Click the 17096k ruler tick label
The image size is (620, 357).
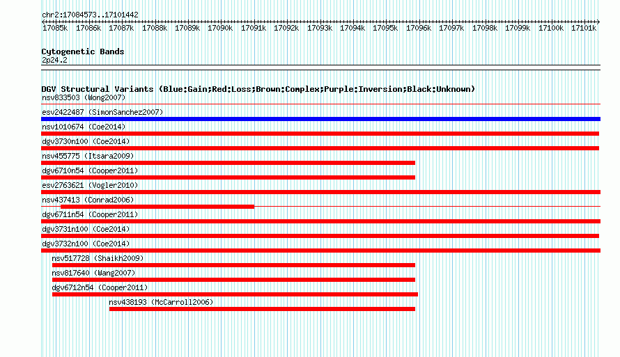click(x=419, y=29)
